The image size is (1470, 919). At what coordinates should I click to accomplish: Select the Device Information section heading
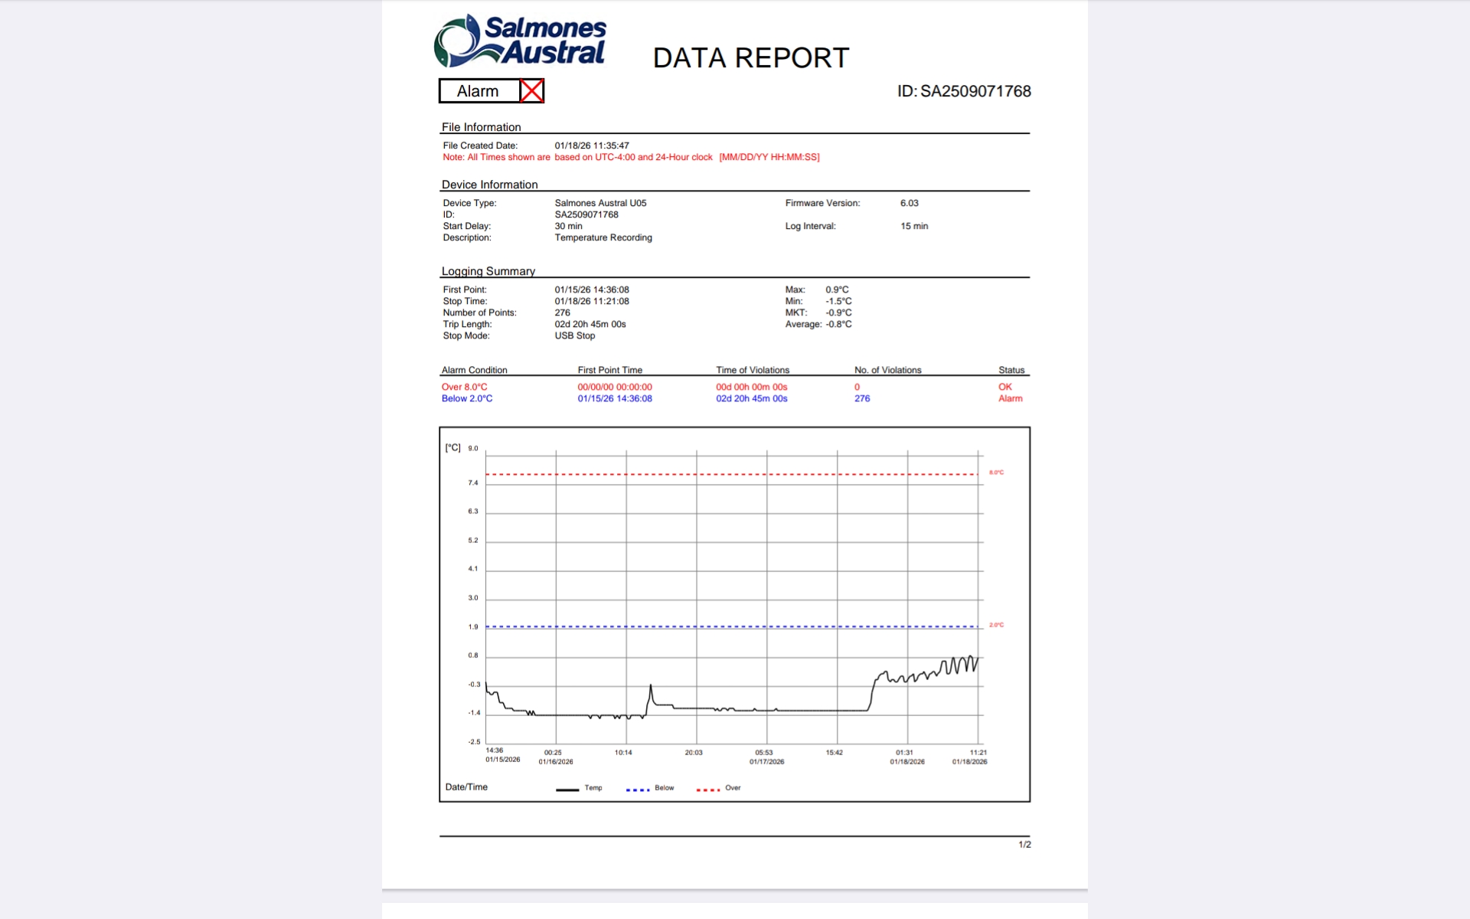489,185
